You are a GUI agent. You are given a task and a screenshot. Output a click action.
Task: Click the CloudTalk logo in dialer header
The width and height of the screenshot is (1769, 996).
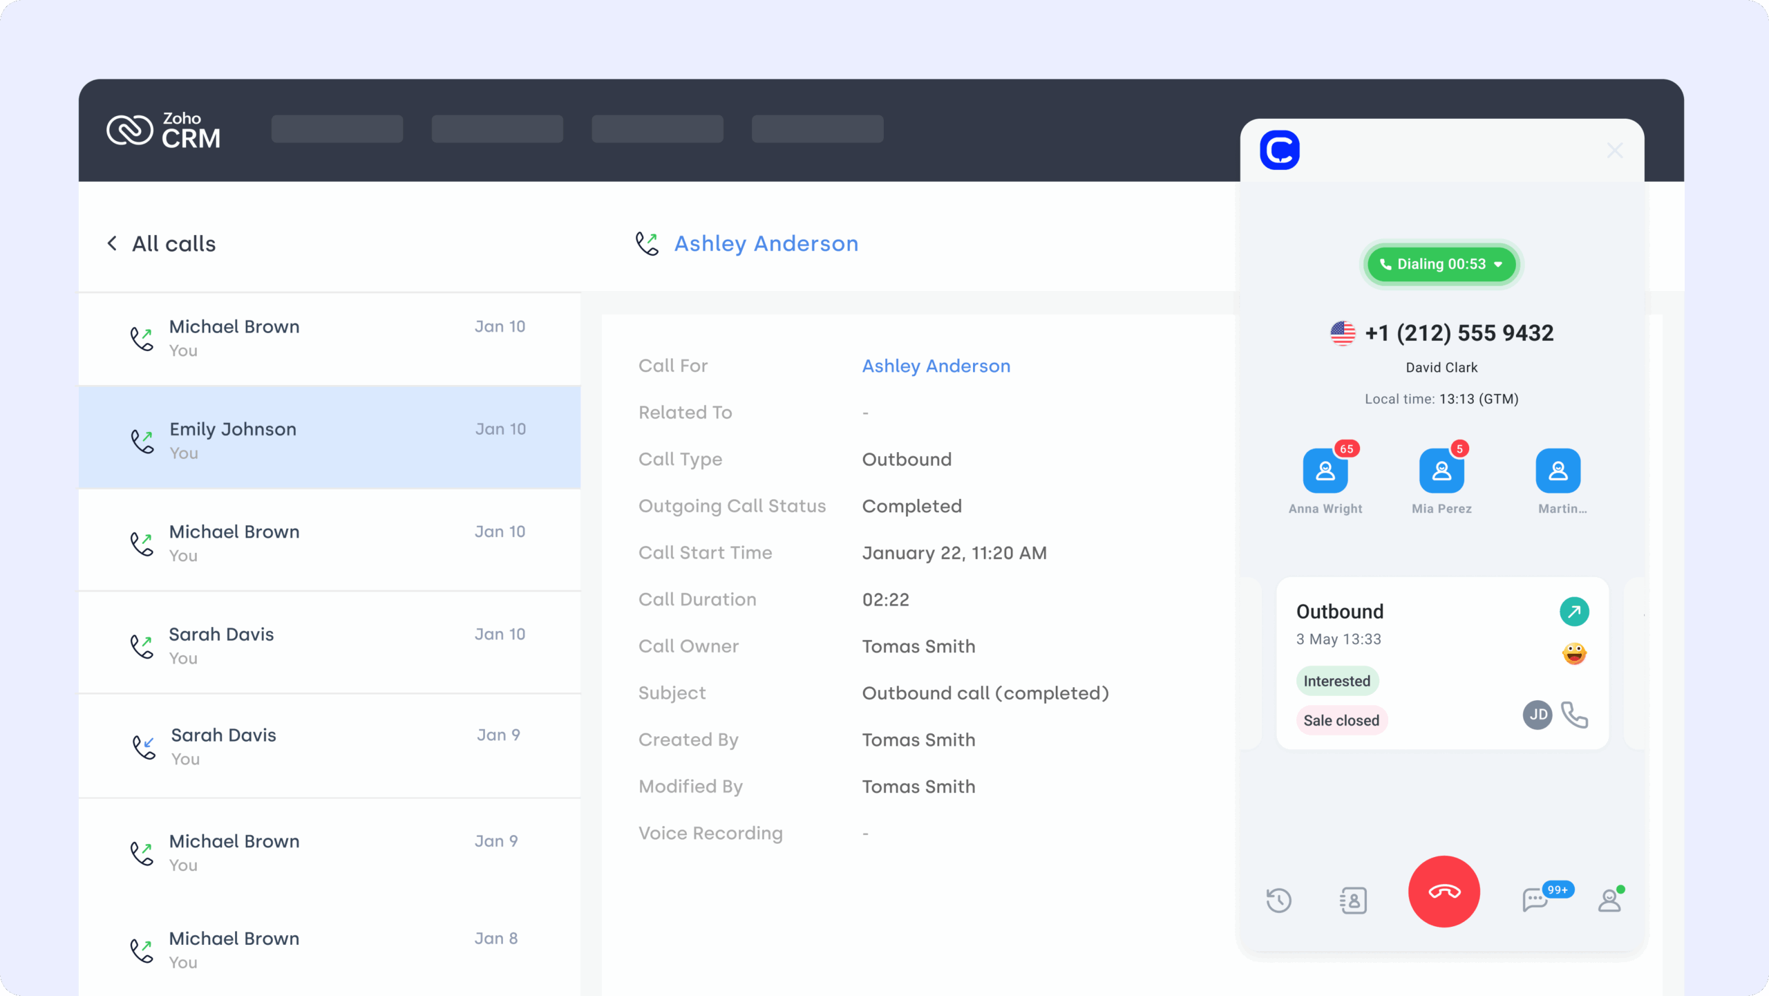point(1280,150)
